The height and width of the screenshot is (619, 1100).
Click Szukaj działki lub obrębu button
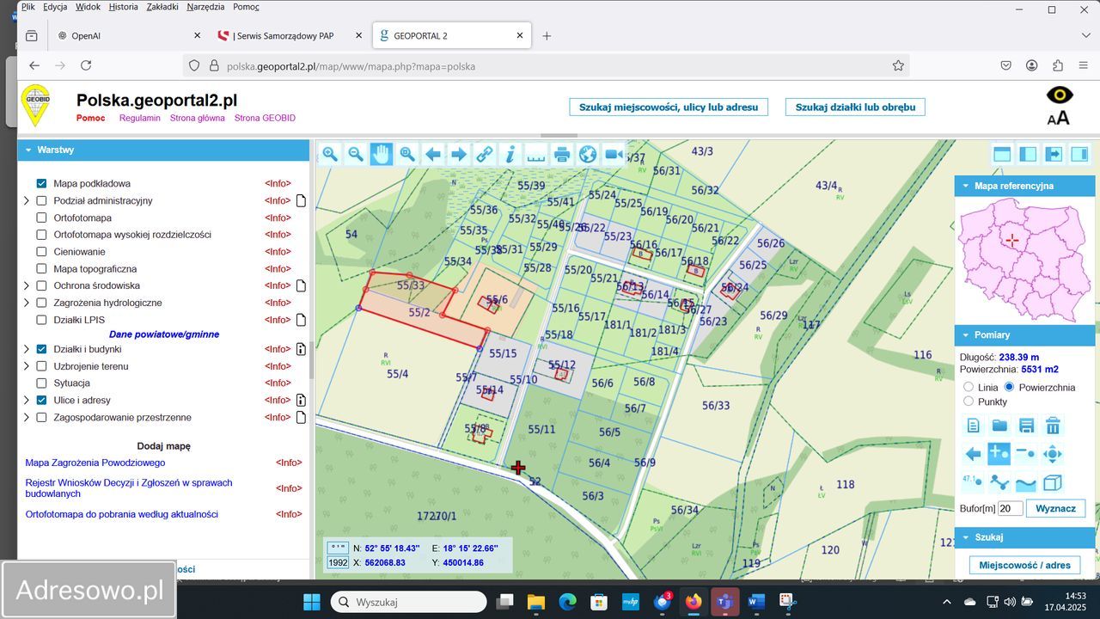click(x=854, y=107)
